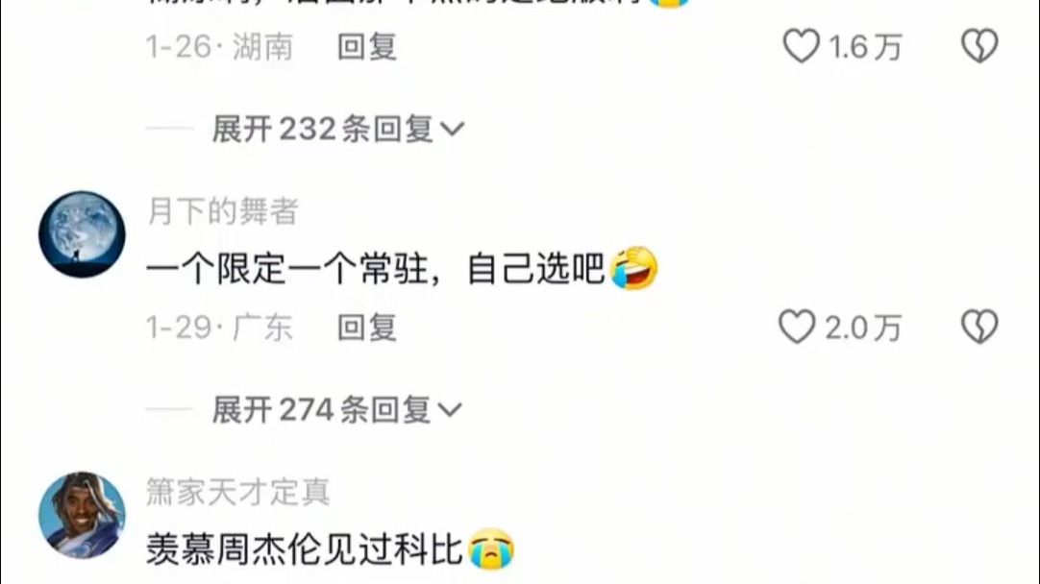Open 箫家天才定真 profile avatar
The height and width of the screenshot is (584, 1040).
(x=82, y=515)
